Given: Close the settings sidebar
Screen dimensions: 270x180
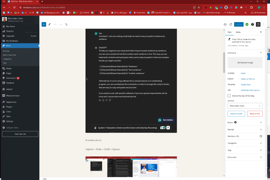Looking at the screenshot, I should (261, 32).
